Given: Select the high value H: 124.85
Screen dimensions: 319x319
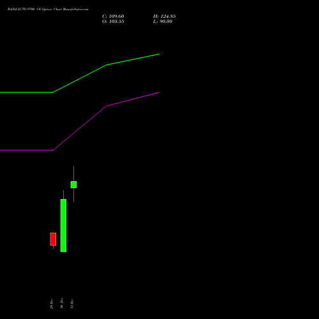Looking at the screenshot, I should (x=165, y=17).
